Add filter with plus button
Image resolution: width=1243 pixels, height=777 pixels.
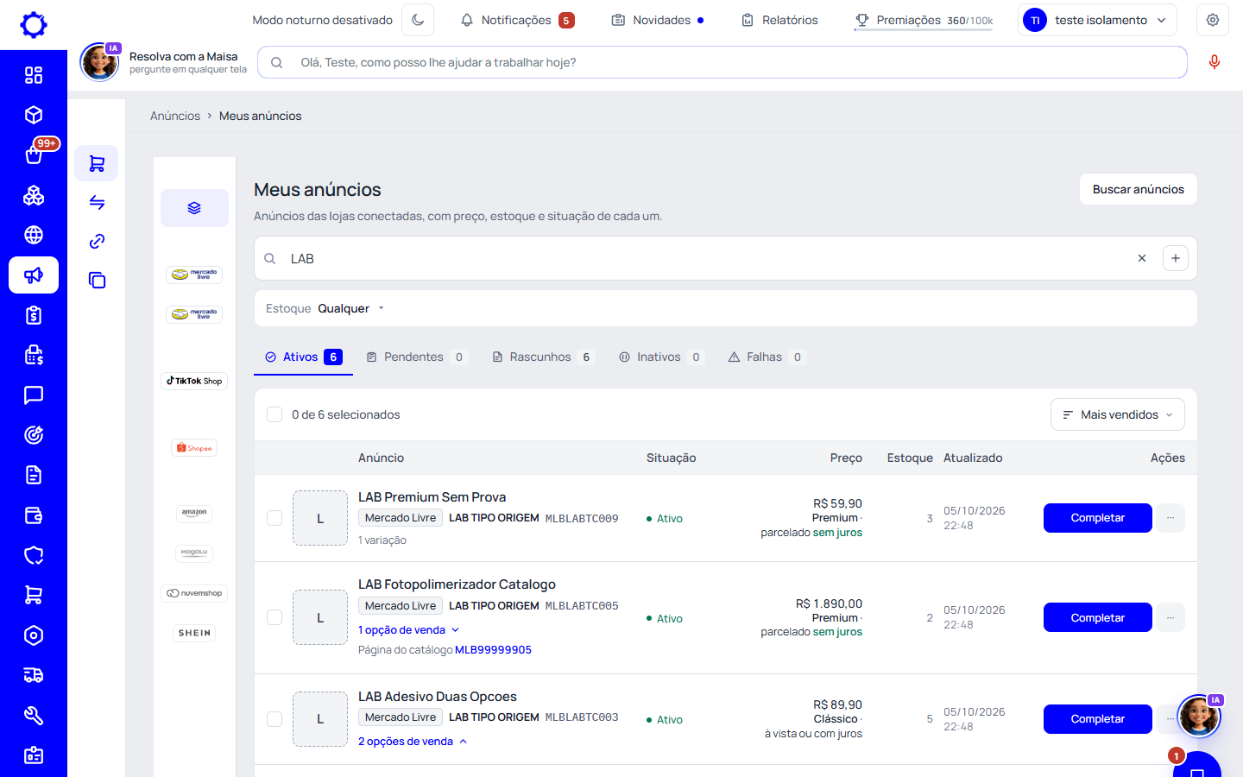1176,258
